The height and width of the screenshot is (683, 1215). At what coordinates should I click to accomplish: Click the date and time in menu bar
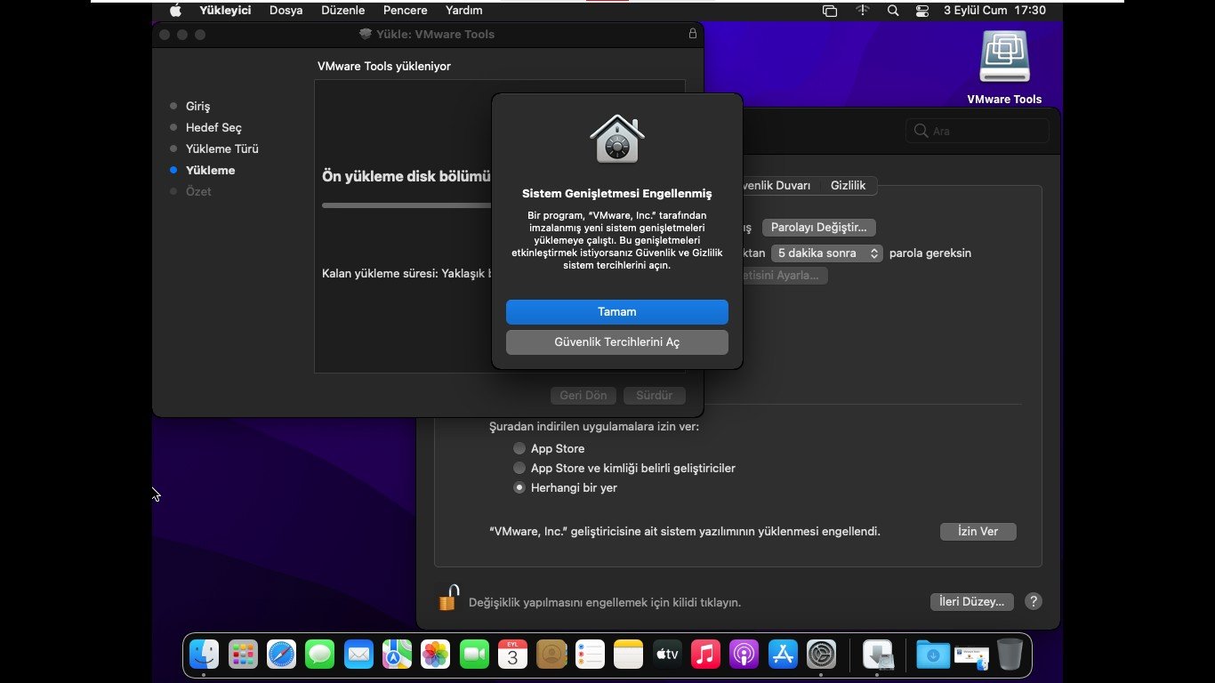(994, 11)
